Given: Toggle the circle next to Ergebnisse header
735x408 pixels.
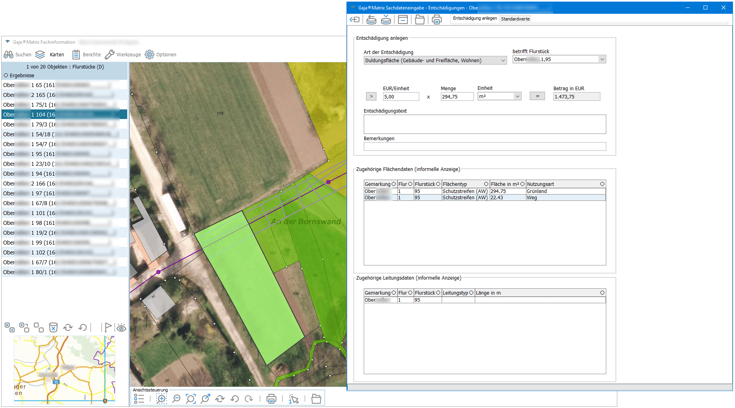Looking at the screenshot, I should (6, 75).
